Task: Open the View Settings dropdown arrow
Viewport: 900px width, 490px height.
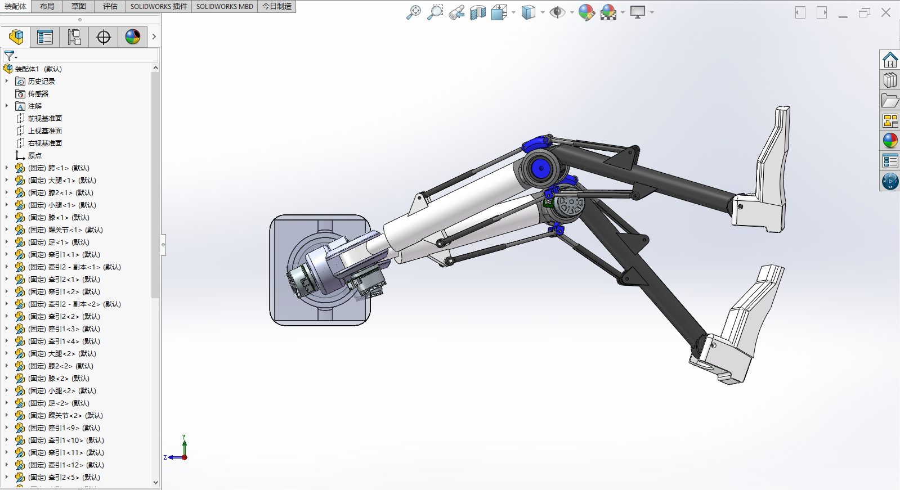Action: (652, 12)
